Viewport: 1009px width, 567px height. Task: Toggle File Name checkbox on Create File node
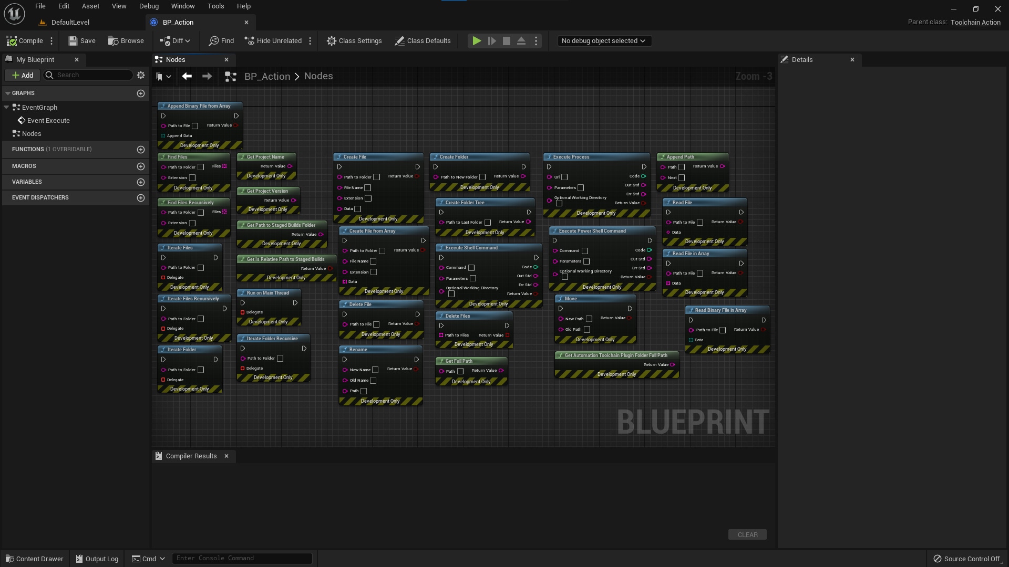(368, 188)
